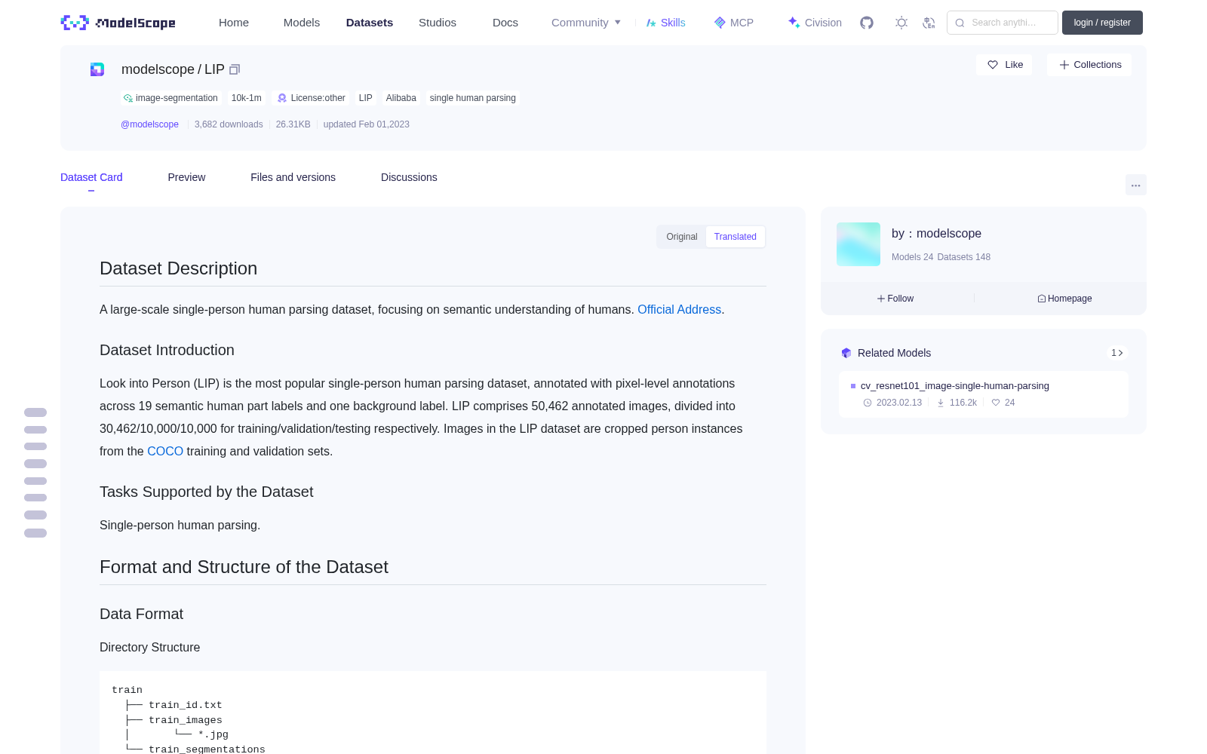Screen dimensions: 1207x754
Task: Click the image-segmentation tag
Action: (170, 98)
